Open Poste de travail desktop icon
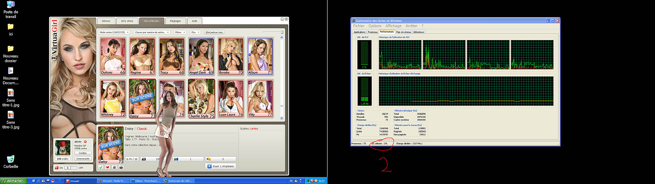This screenshot has width=655, height=184. point(11,10)
